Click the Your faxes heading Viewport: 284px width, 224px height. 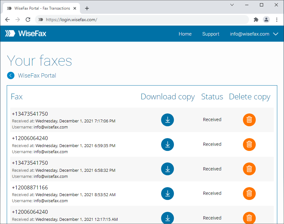coord(39,61)
